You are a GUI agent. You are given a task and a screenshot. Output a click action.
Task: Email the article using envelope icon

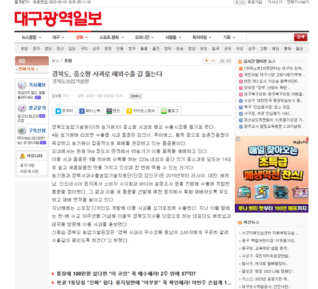click(x=228, y=60)
